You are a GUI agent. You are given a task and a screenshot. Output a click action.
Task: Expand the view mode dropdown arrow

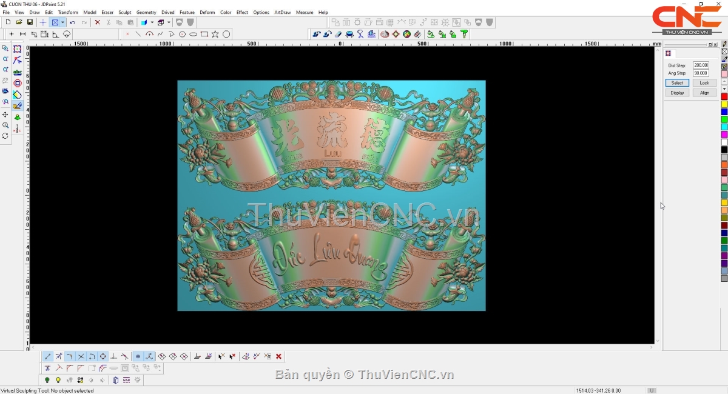(62, 22)
